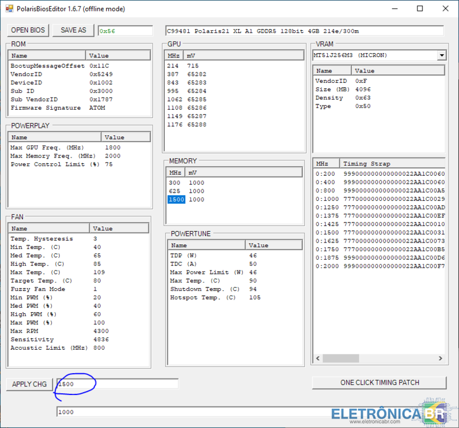Select the Target Temp. (C) fan row

[x=42, y=281]
